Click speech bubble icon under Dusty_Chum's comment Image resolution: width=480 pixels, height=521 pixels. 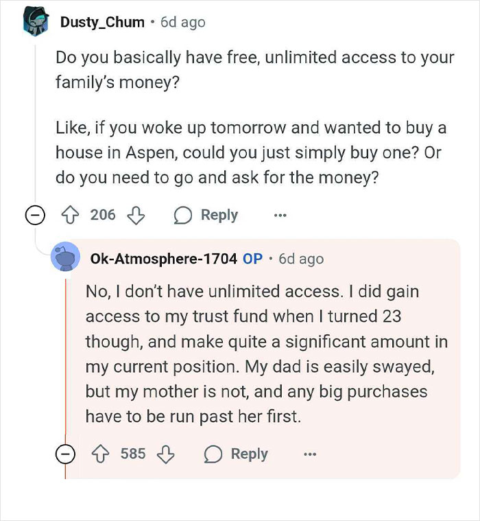tap(183, 215)
